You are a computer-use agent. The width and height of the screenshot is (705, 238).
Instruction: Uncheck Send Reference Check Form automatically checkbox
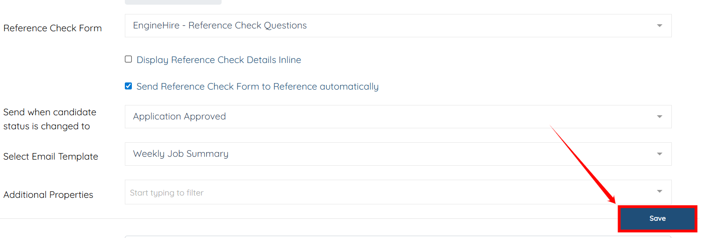click(129, 86)
